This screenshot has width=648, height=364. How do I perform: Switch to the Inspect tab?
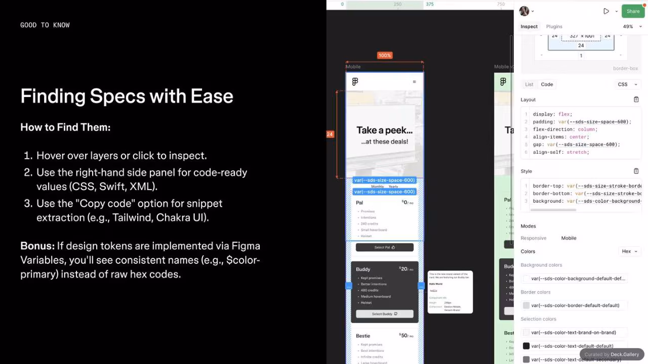529,26
